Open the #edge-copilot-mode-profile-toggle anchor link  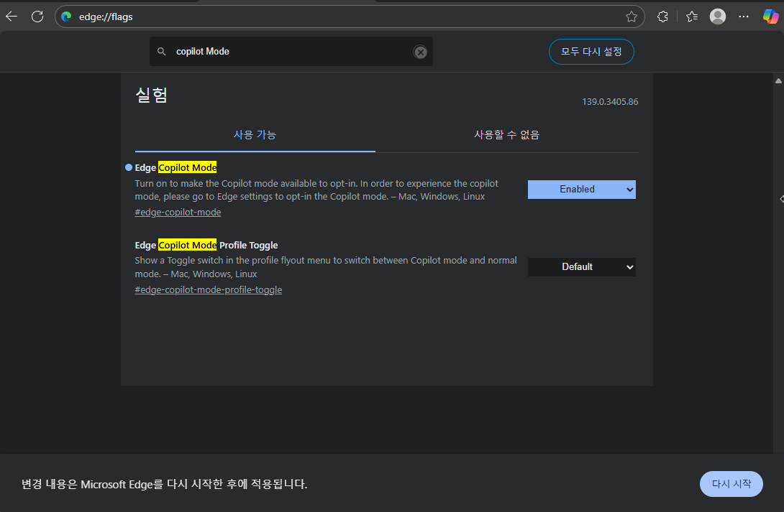tap(208, 290)
